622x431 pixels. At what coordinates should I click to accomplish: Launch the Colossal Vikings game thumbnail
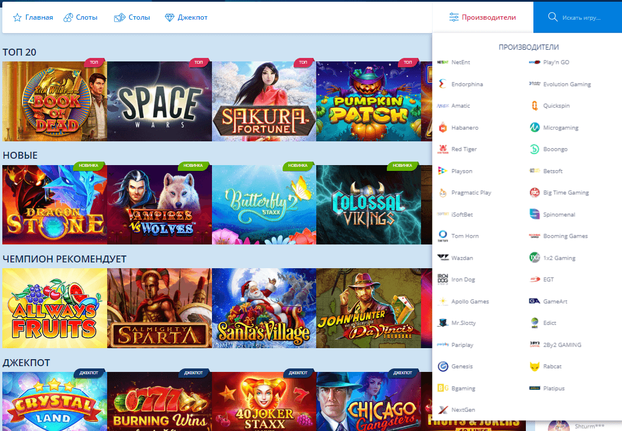click(x=368, y=204)
